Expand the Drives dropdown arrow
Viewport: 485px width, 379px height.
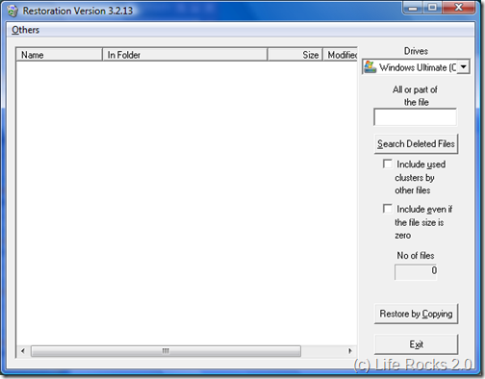463,66
